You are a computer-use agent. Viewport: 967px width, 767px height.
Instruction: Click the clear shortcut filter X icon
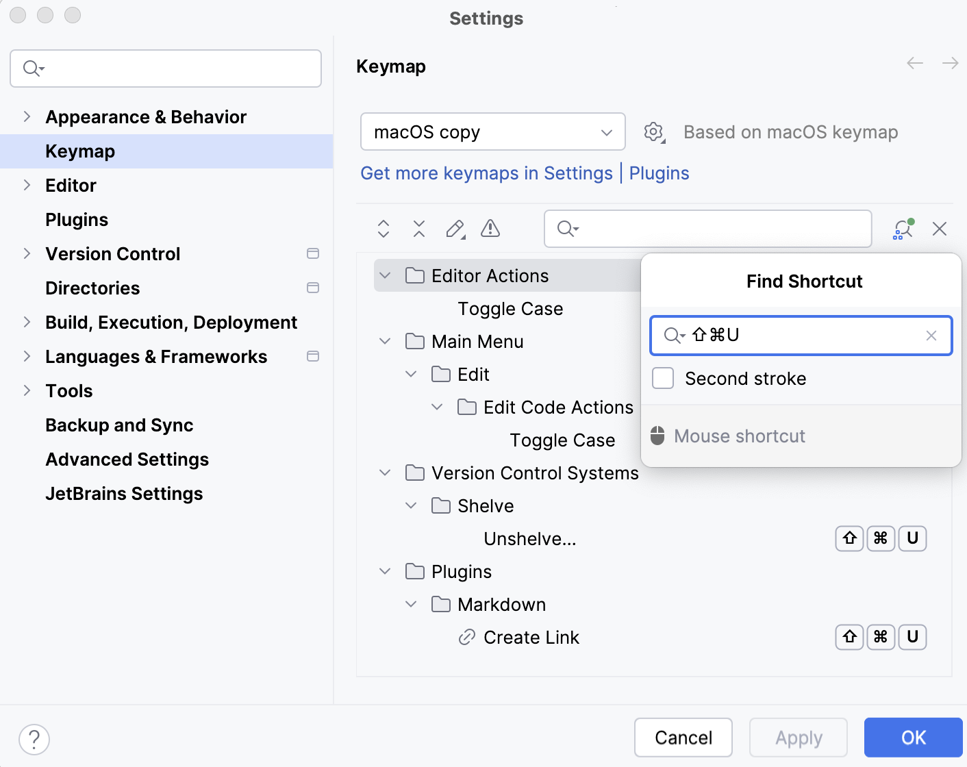tap(939, 229)
